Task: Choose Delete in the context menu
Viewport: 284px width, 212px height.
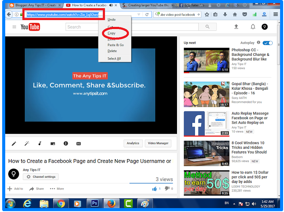Action: (112, 51)
